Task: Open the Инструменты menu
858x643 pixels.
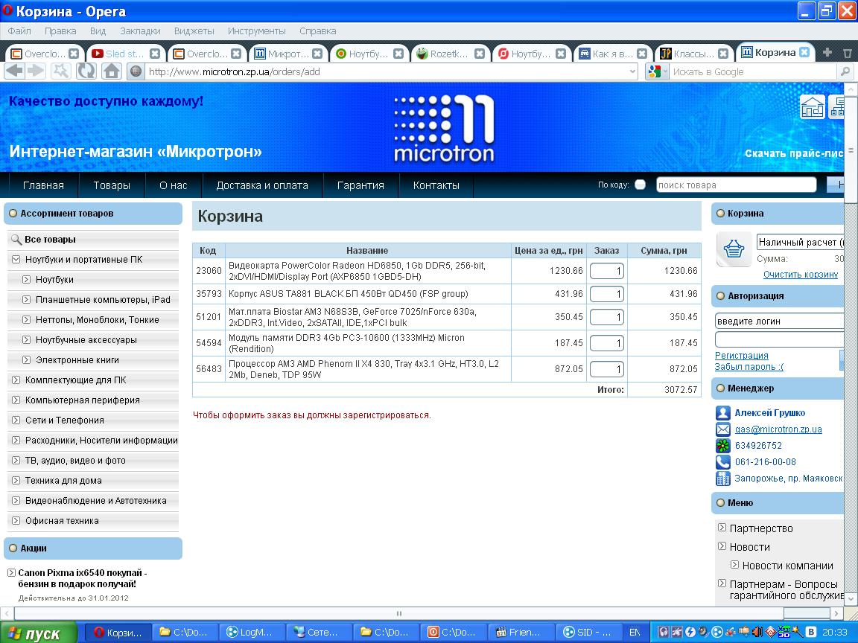Action: pos(257,31)
